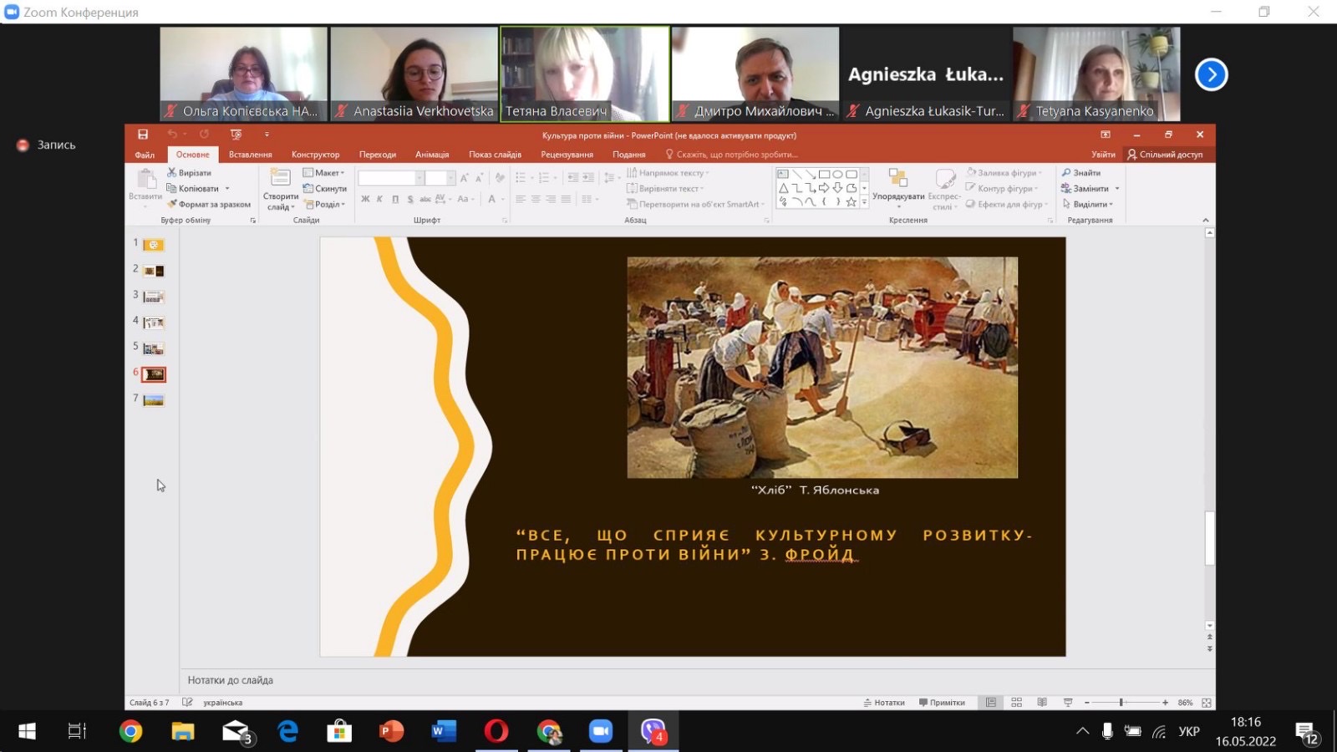Fit slide to current window

click(1206, 703)
